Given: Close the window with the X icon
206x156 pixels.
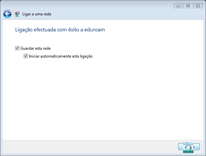Looking at the screenshot, I should click(198, 6).
